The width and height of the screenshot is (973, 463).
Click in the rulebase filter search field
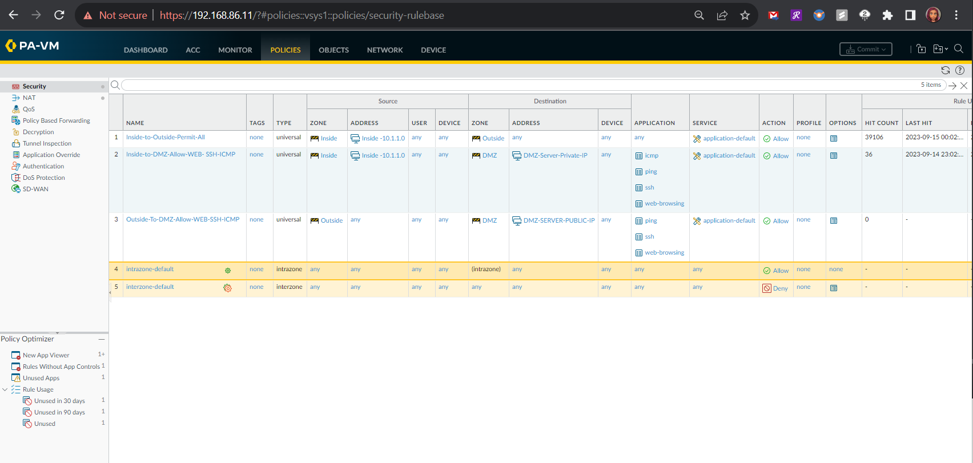[x=514, y=85]
